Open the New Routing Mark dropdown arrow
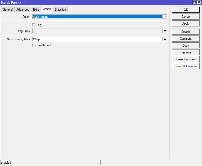 tap(165, 39)
